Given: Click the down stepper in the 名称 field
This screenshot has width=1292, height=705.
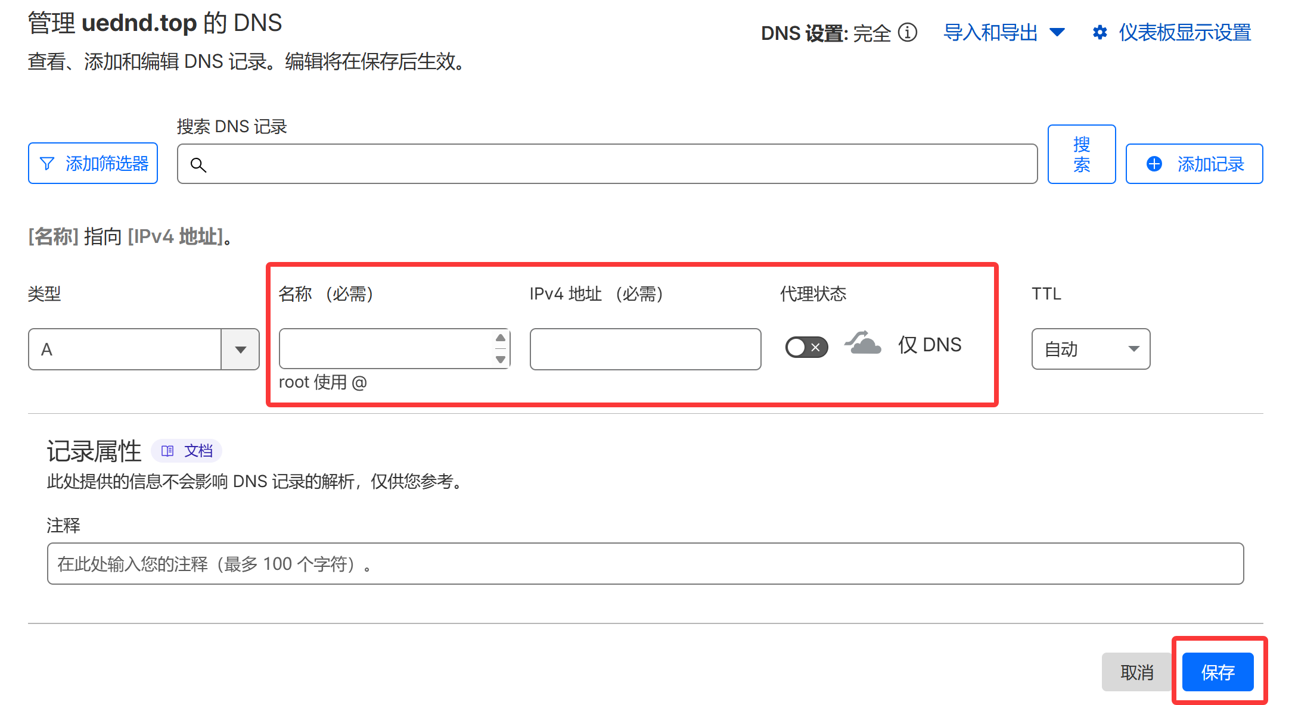Looking at the screenshot, I should [501, 359].
